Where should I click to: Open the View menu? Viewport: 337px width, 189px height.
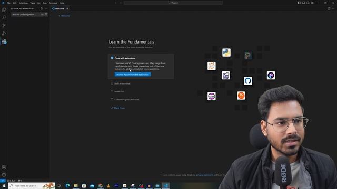pos(33,3)
